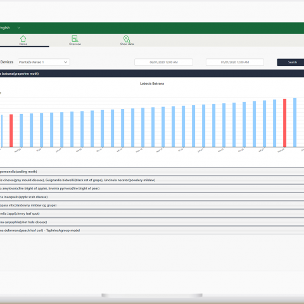This screenshot has height=304, width=304.
Task: Click the start date field 06/01/2020
Action: (x=163, y=62)
